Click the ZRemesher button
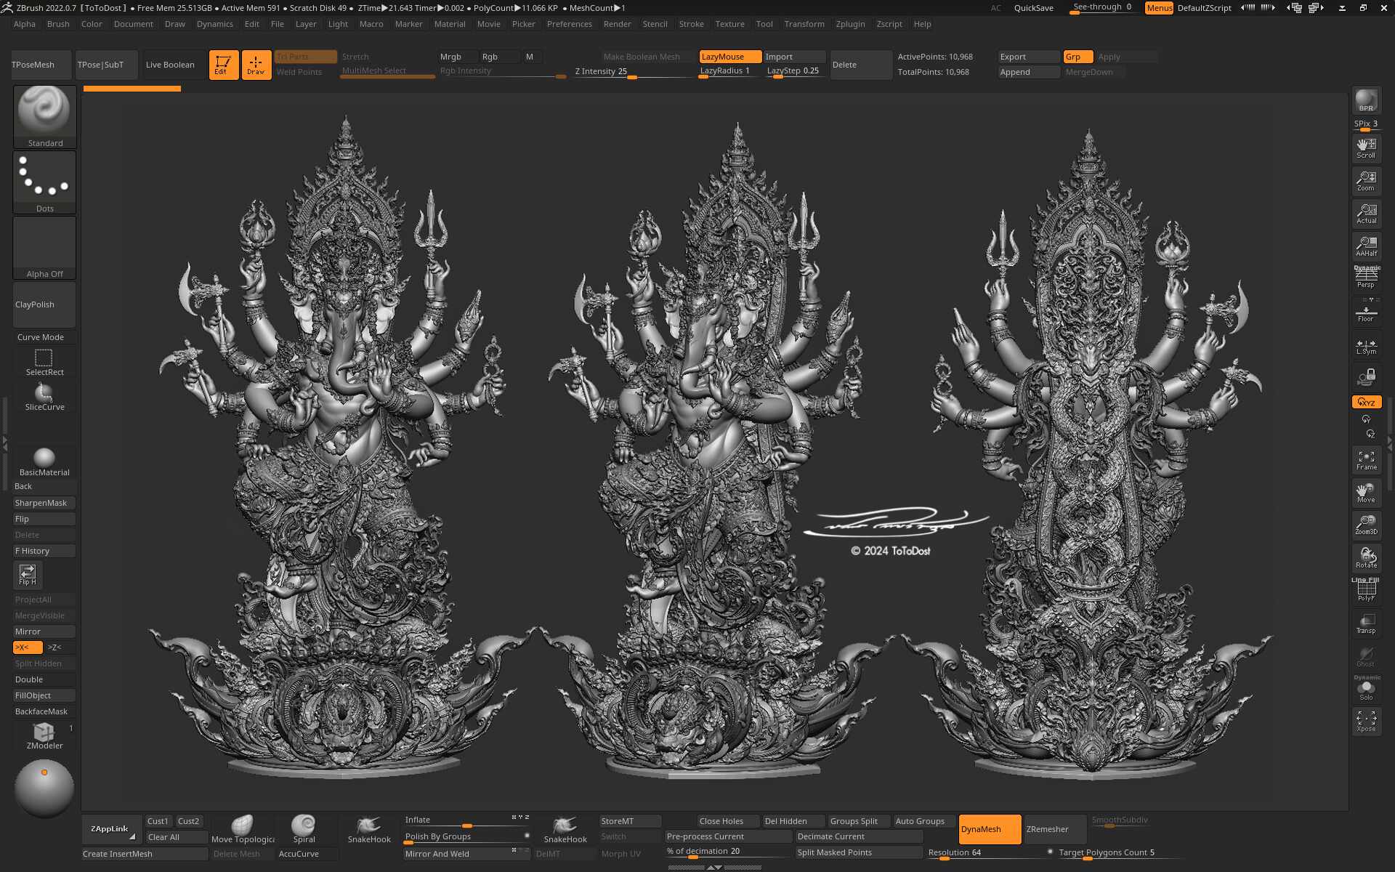The height and width of the screenshot is (872, 1395). 1055,829
